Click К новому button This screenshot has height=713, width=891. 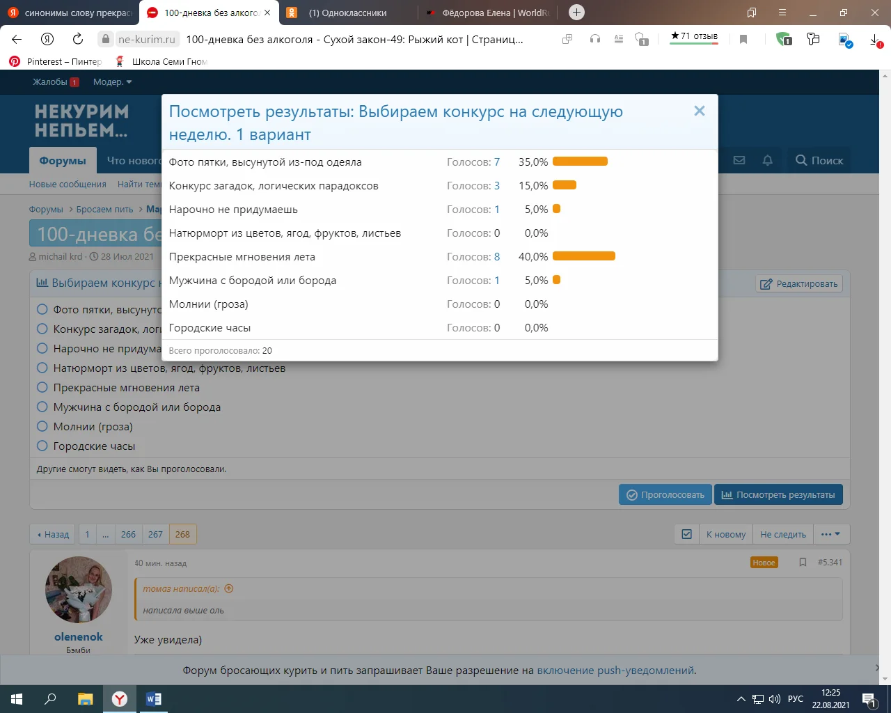[x=726, y=534]
